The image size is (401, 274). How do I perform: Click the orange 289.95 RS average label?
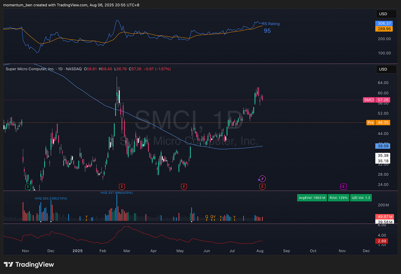tap(384, 29)
